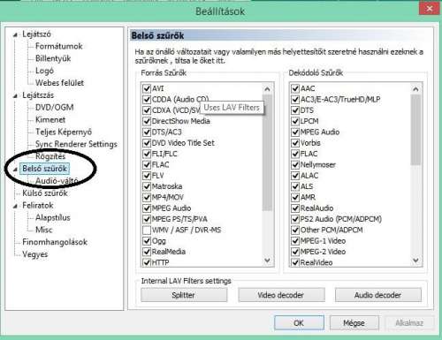Open the Vegyes settings page

pos(34,254)
